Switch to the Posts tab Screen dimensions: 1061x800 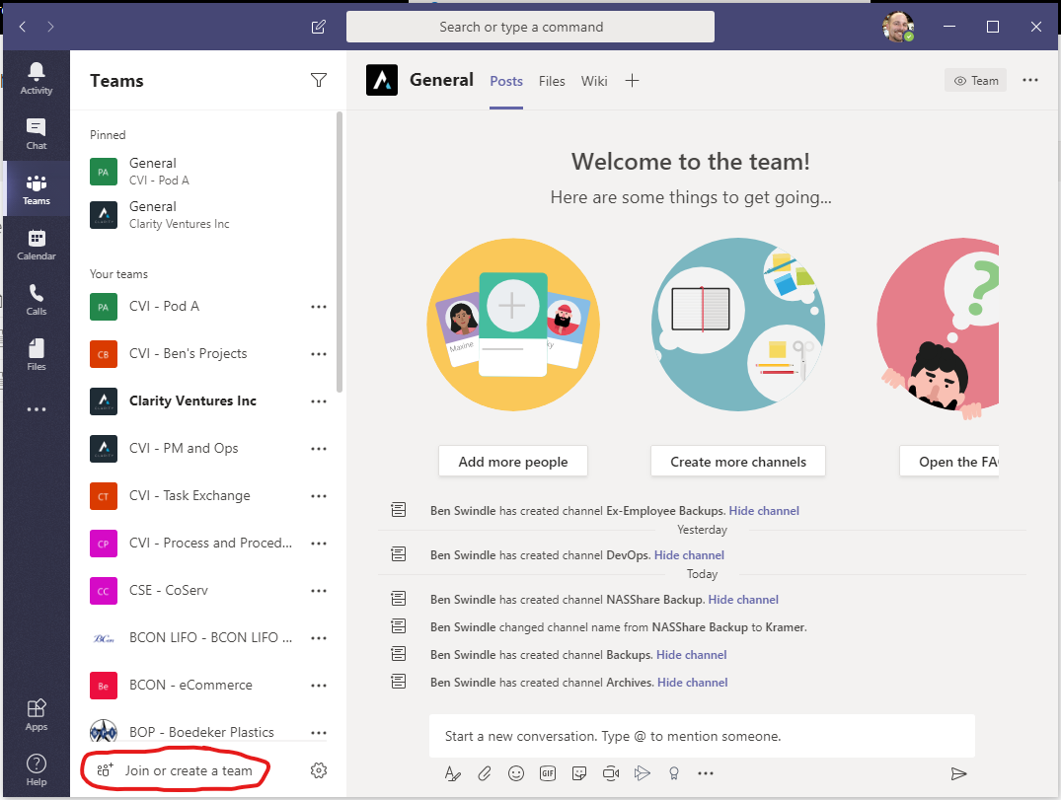pos(506,81)
